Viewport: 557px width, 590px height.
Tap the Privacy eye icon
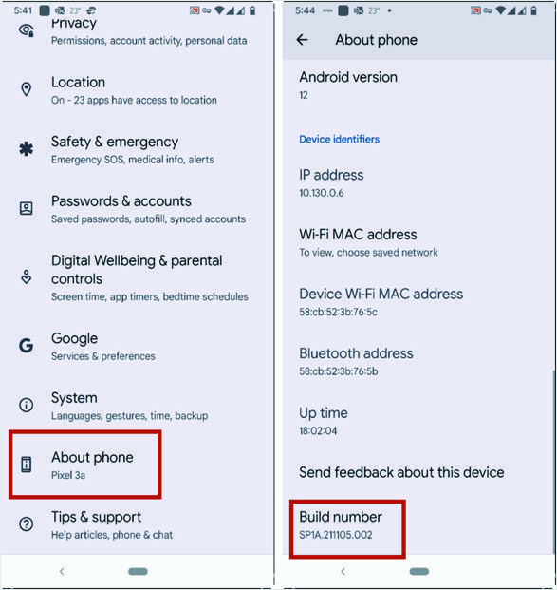point(27,30)
